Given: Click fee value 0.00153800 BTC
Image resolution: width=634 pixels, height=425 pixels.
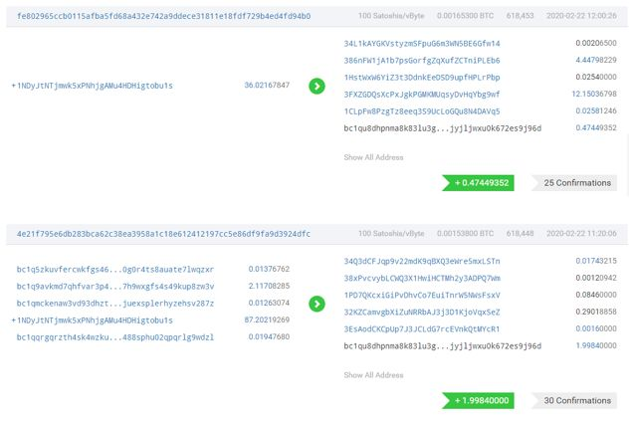Looking at the screenshot, I should (x=465, y=233).
